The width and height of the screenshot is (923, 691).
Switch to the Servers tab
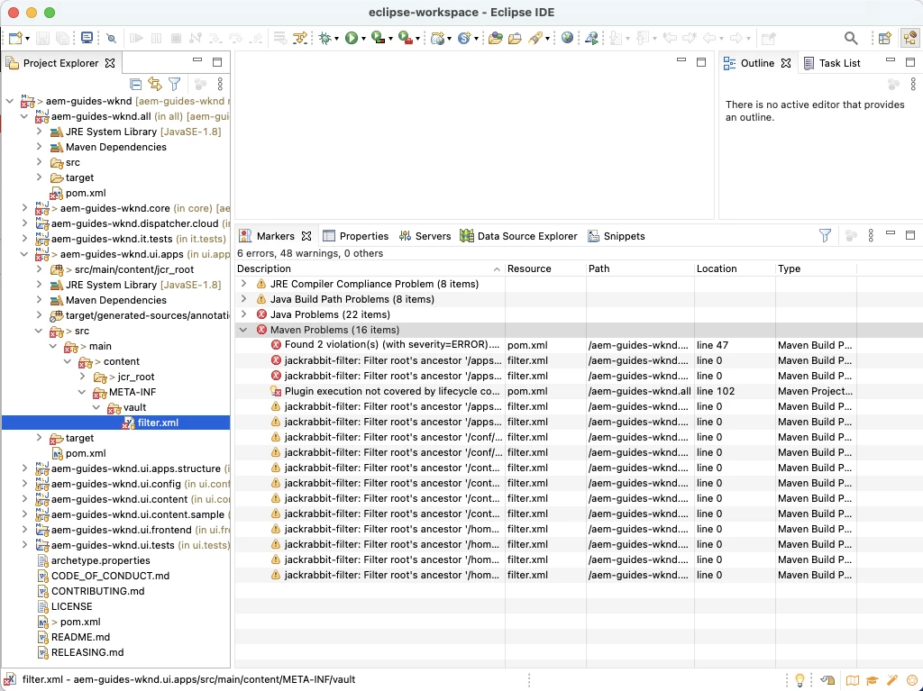[425, 236]
